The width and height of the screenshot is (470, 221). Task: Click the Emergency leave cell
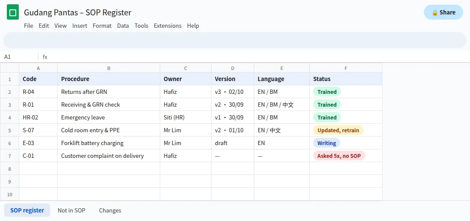pyautogui.click(x=109, y=117)
